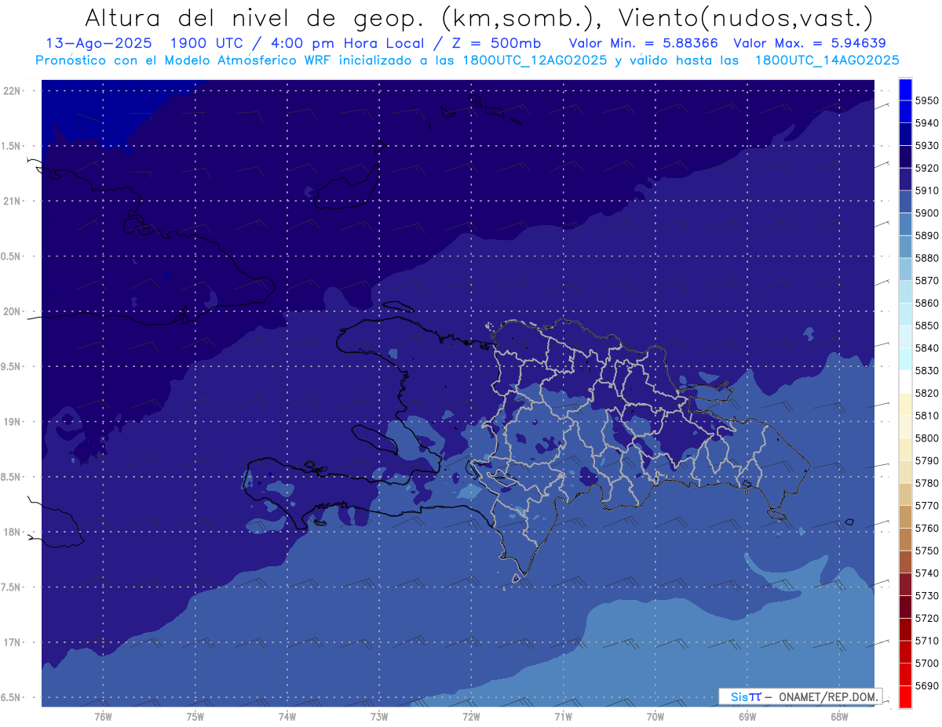942x727 pixels.
Task: Click the '69W' longitude label
Action: point(747,716)
